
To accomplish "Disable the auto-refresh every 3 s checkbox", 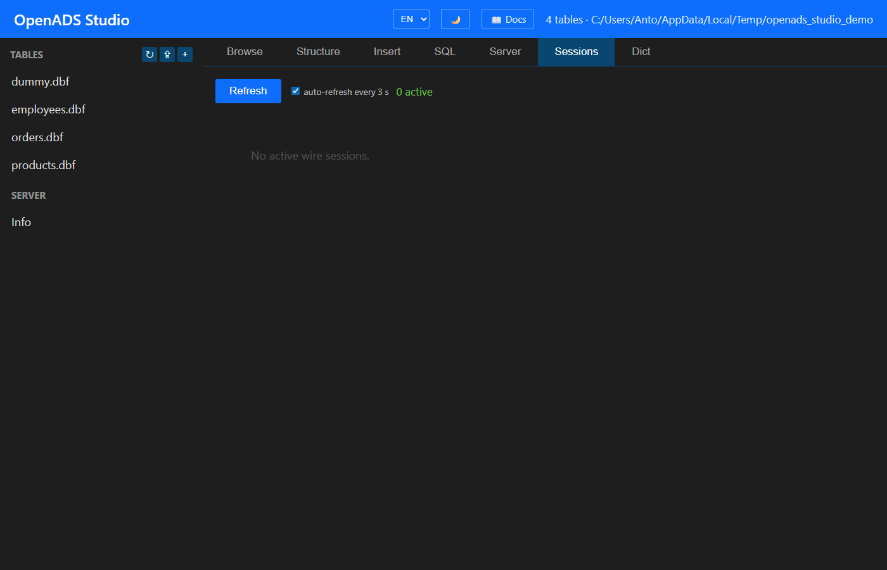I will coord(295,91).
